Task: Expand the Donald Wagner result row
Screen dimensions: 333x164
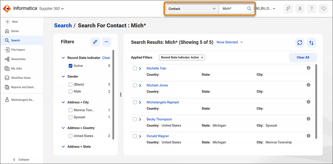Action: coord(140,136)
